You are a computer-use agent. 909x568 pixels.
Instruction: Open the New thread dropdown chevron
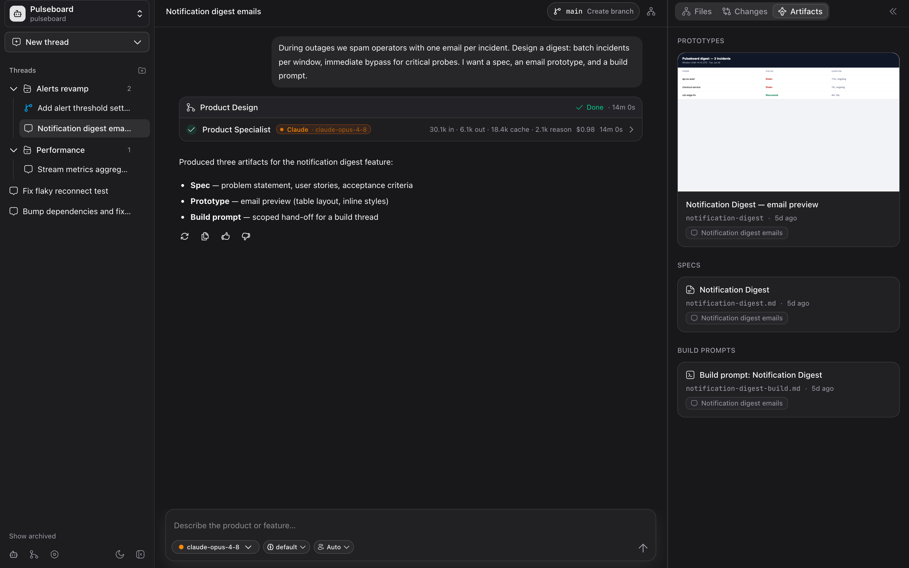[x=137, y=42]
